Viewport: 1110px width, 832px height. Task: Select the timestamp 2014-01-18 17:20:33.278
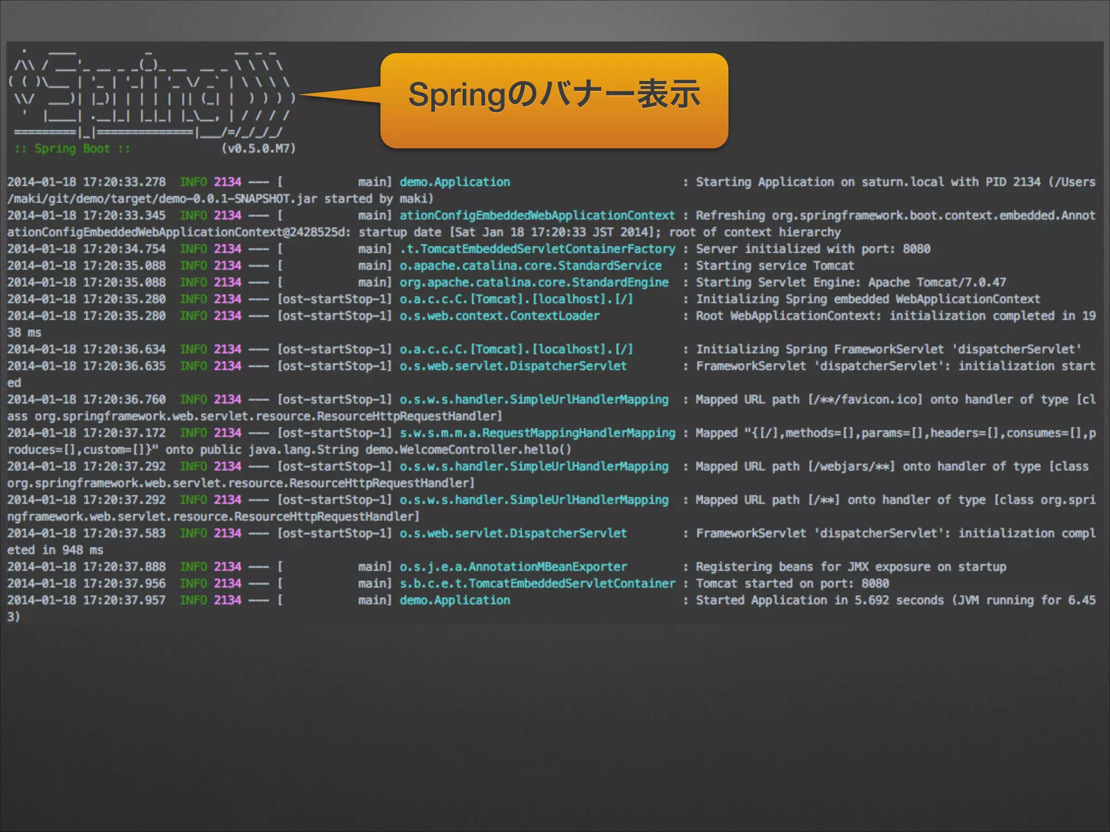[86, 182]
